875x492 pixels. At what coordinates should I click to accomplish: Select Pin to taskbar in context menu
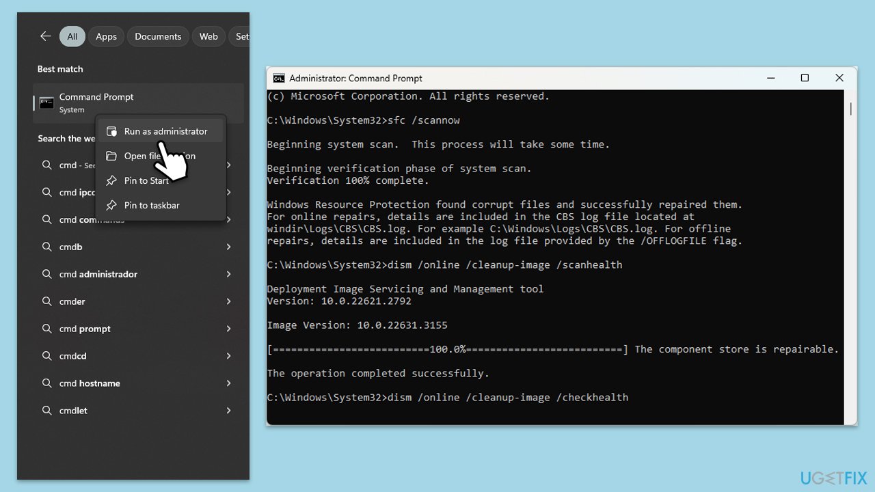click(161, 205)
